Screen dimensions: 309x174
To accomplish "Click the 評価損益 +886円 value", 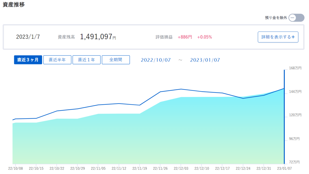I will (x=185, y=37).
